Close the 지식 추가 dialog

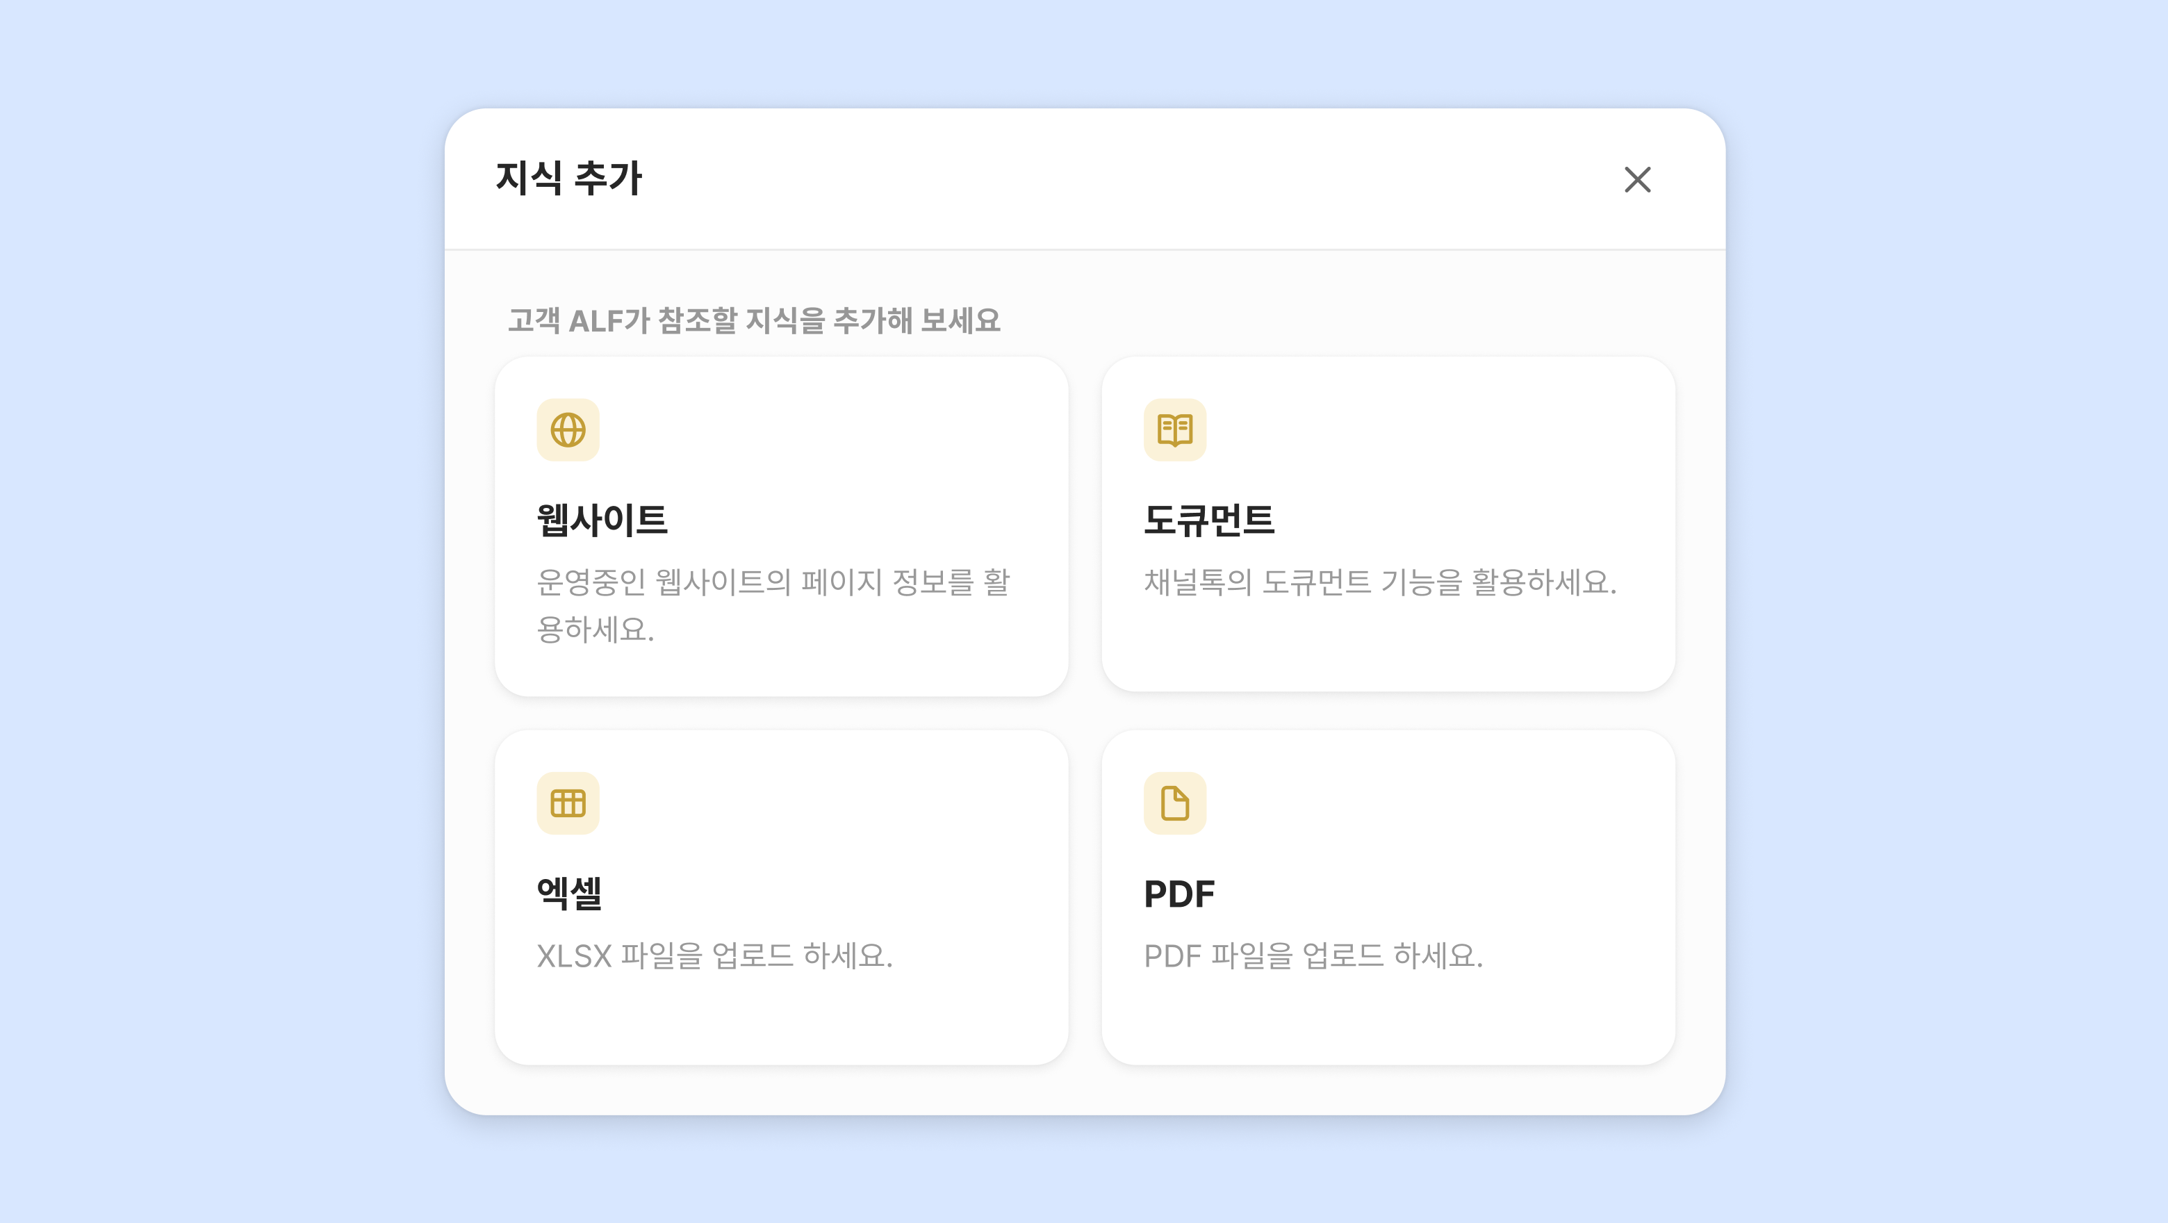[x=1637, y=179]
